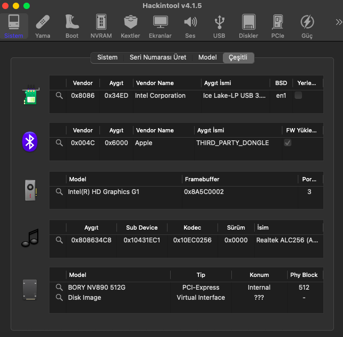Open the Ses audio section
Screen dimensions: 343x337
pyautogui.click(x=190, y=26)
